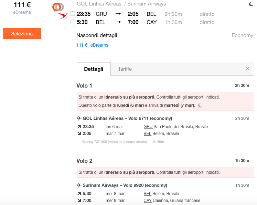
Task: Click the moon icon in Volo 1 notice
Action: pos(200,105)
